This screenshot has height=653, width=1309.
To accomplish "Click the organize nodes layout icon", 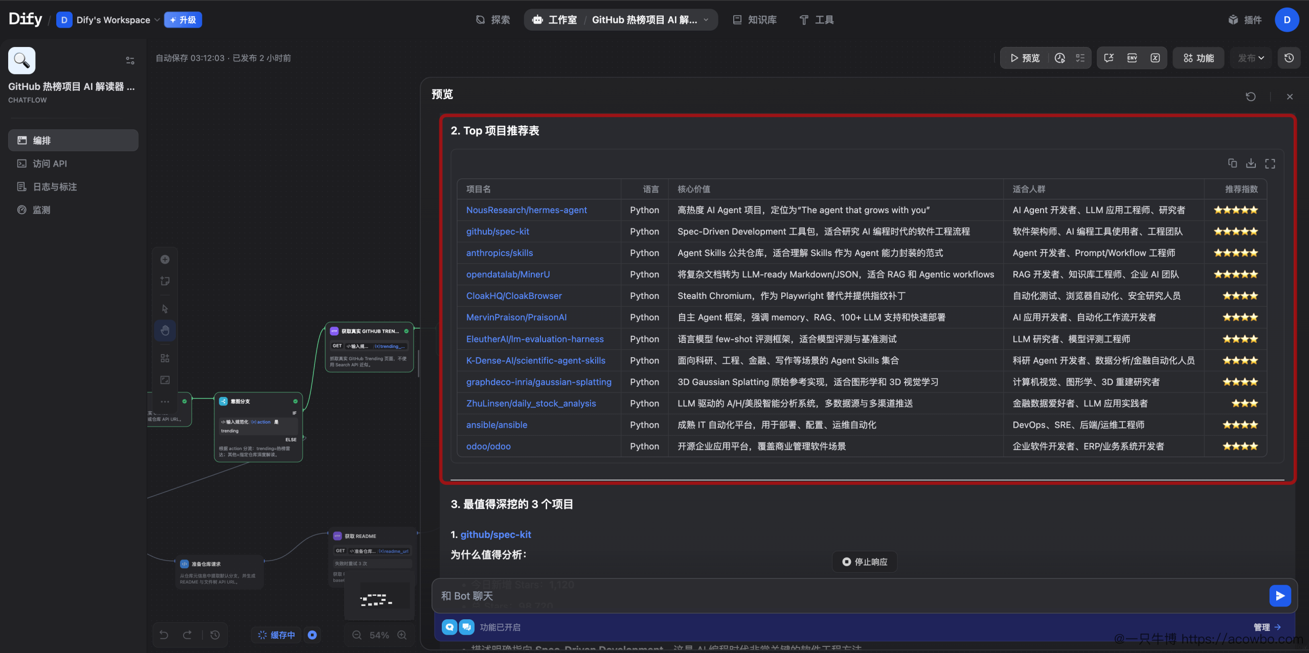I will click(x=165, y=358).
